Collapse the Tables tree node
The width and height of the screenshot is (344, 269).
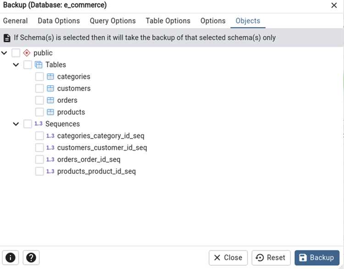coord(16,65)
